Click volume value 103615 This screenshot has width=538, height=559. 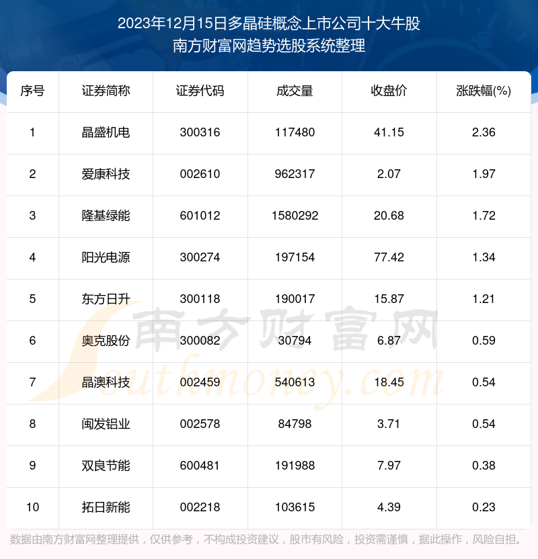[x=295, y=507]
